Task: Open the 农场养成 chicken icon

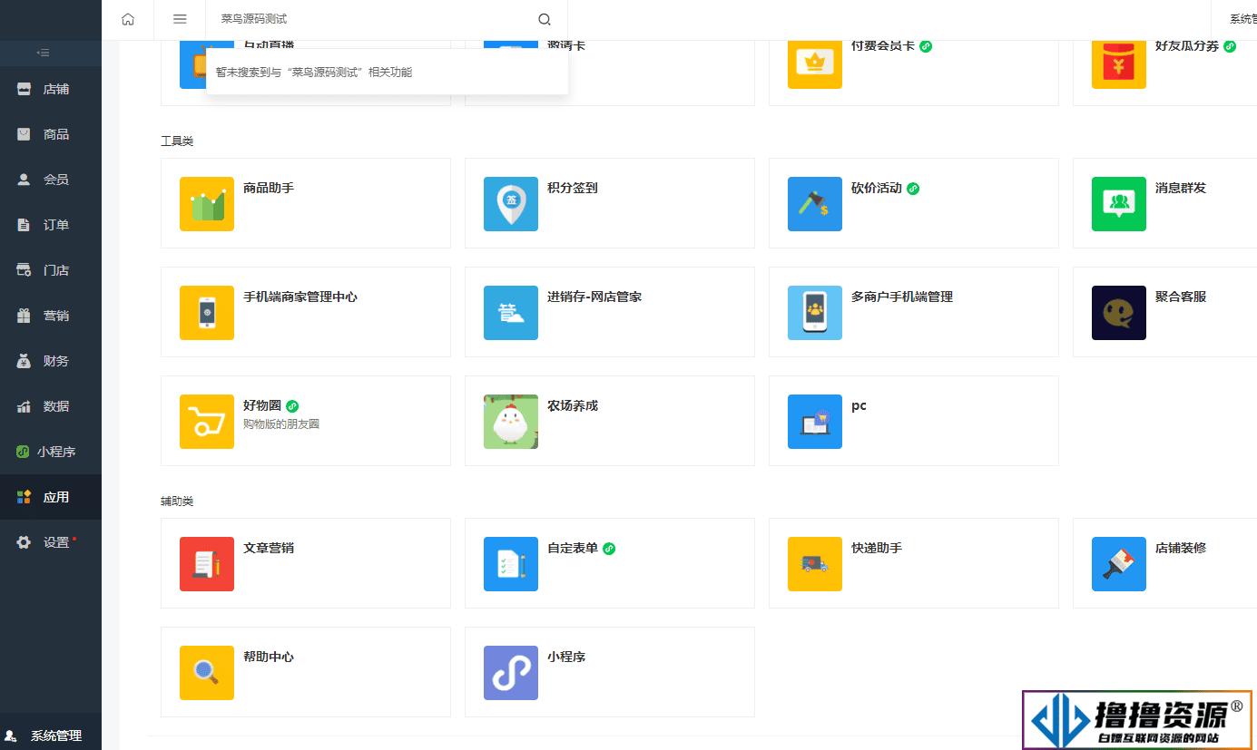Action: [x=511, y=422]
